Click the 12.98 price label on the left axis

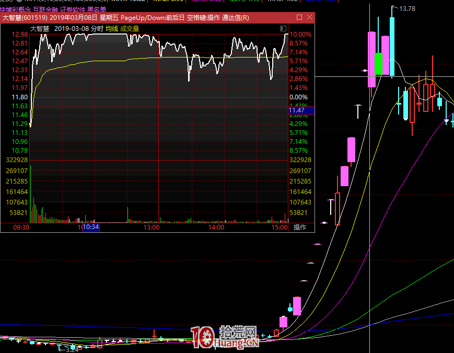tap(20, 34)
